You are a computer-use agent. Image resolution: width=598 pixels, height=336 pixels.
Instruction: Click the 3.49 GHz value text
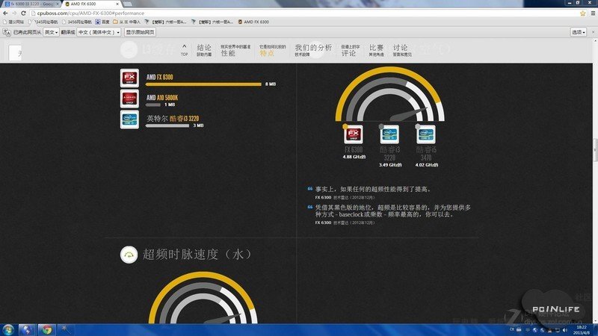(390, 165)
